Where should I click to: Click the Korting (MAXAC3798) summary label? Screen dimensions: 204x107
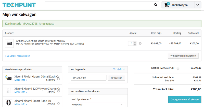point(163,68)
